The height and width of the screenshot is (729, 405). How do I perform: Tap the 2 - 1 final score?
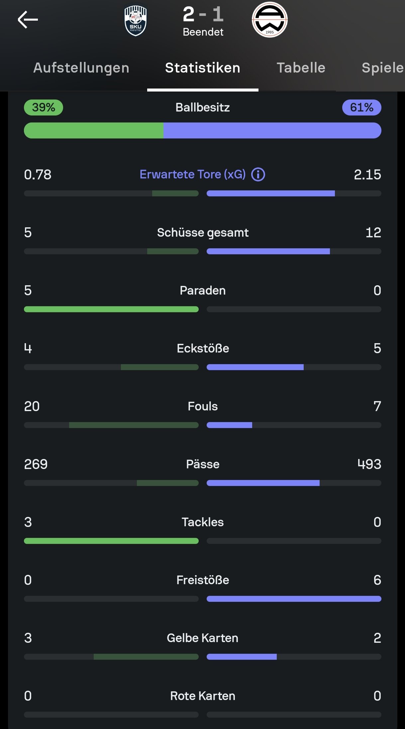point(203,15)
